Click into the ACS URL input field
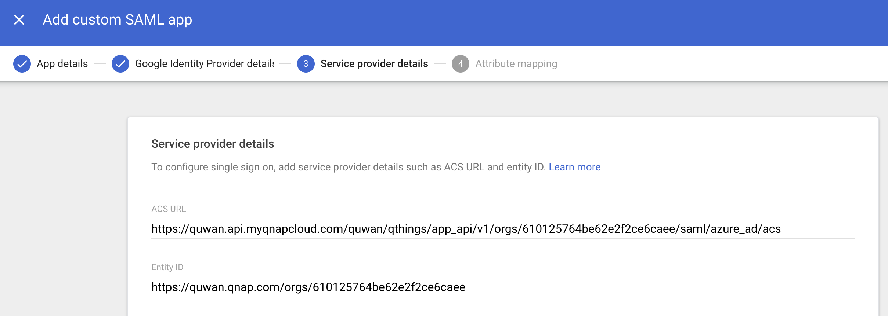Screen dimensions: 888x316 (503, 229)
